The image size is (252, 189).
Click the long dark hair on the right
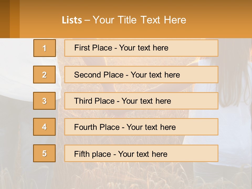tap(234, 87)
